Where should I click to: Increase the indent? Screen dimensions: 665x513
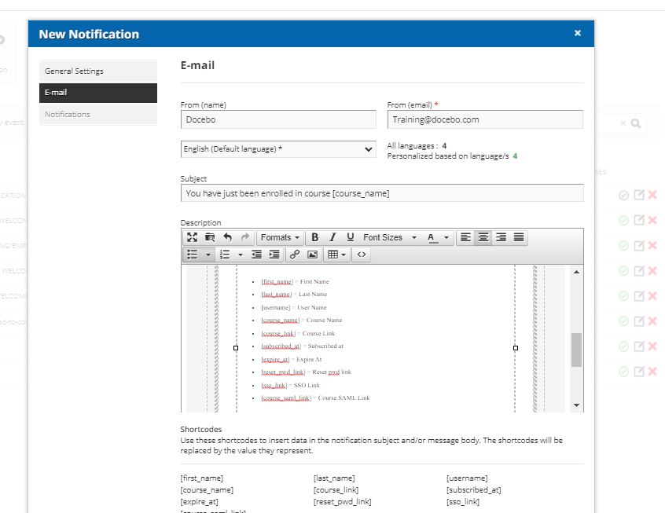click(x=274, y=255)
